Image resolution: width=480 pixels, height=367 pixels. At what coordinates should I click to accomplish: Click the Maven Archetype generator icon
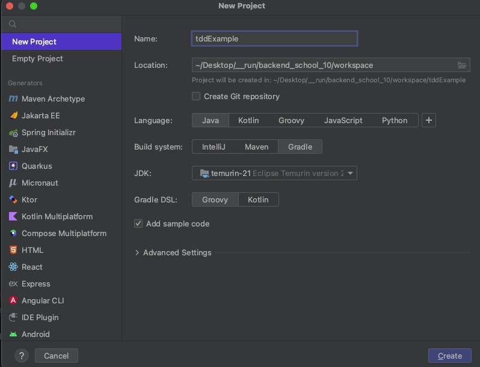pos(13,99)
